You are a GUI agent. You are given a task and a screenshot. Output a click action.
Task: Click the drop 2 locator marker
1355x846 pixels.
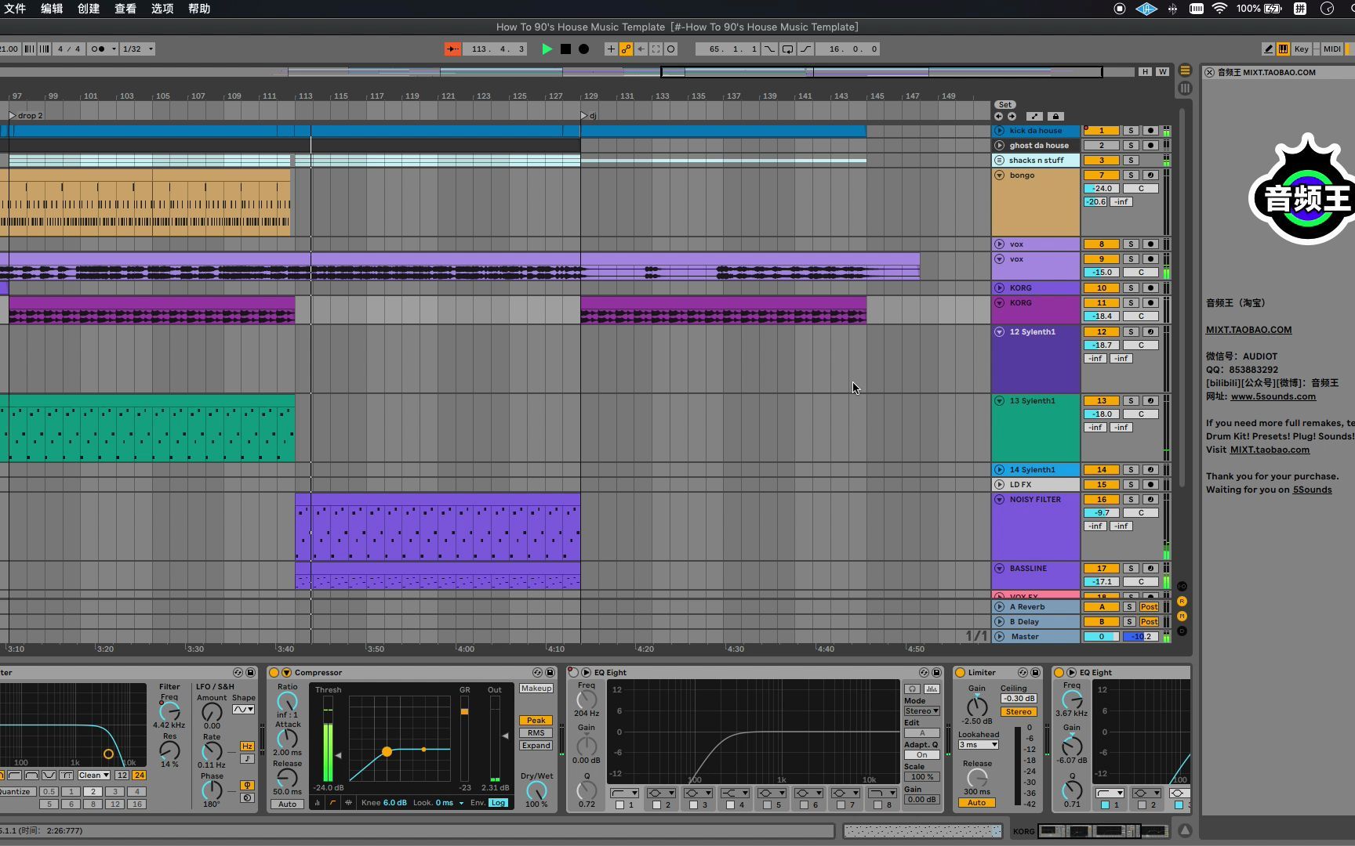click(26, 116)
